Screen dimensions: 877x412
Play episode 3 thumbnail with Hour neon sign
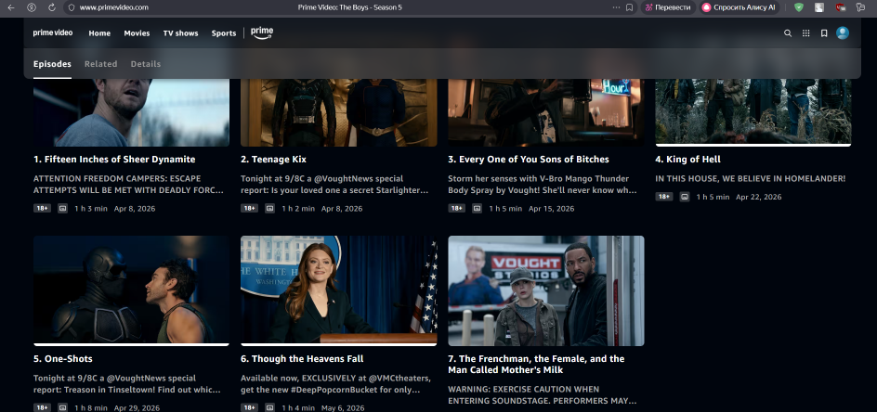546,112
